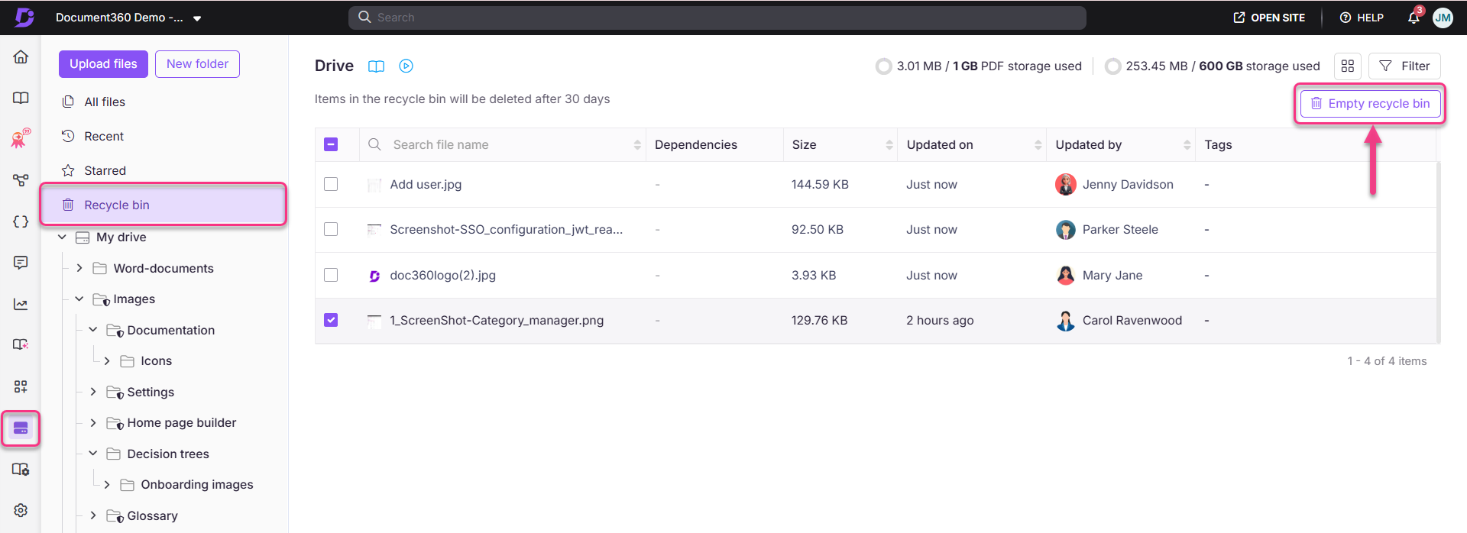Open the project name dropdown arrow
This screenshot has height=533, width=1467.
pyautogui.click(x=197, y=18)
